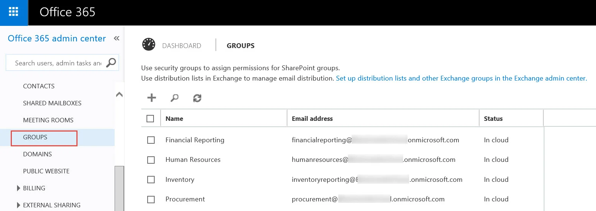Go to DASHBOARD breadcrumb link
This screenshot has height=211, width=596.
pos(182,46)
